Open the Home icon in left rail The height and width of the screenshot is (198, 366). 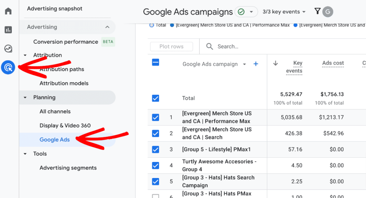click(8, 11)
